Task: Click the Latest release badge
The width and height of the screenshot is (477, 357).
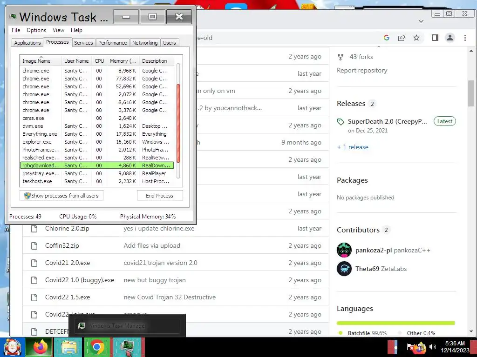Action: (444, 121)
